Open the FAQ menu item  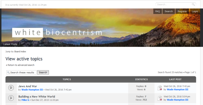point(158,11)
